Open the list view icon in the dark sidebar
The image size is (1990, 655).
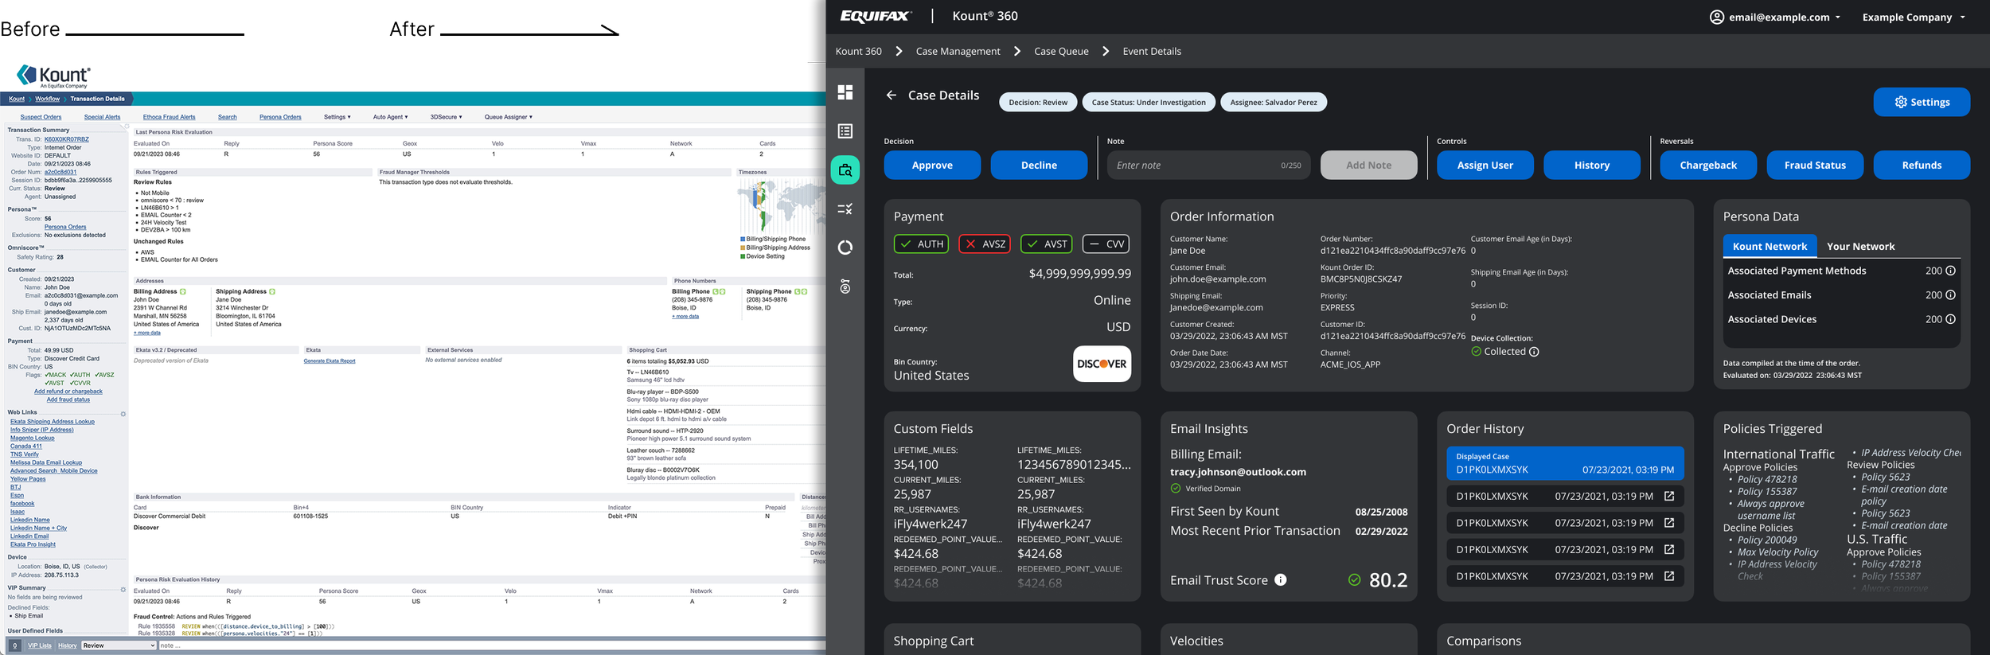[x=845, y=131]
